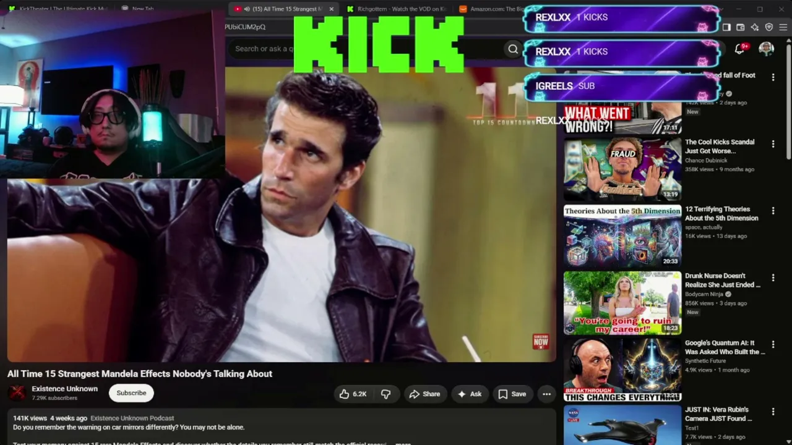
Task: Open Google's Quantum AI video thumbnail
Action: (x=622, y=370)
